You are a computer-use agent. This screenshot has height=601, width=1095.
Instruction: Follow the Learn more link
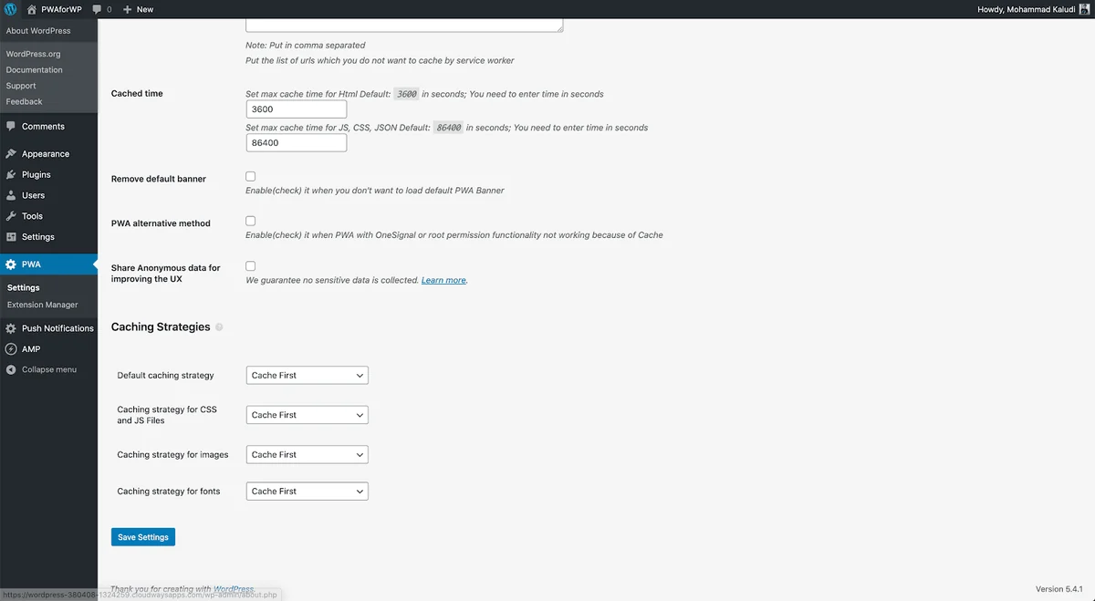click(443, 280)
